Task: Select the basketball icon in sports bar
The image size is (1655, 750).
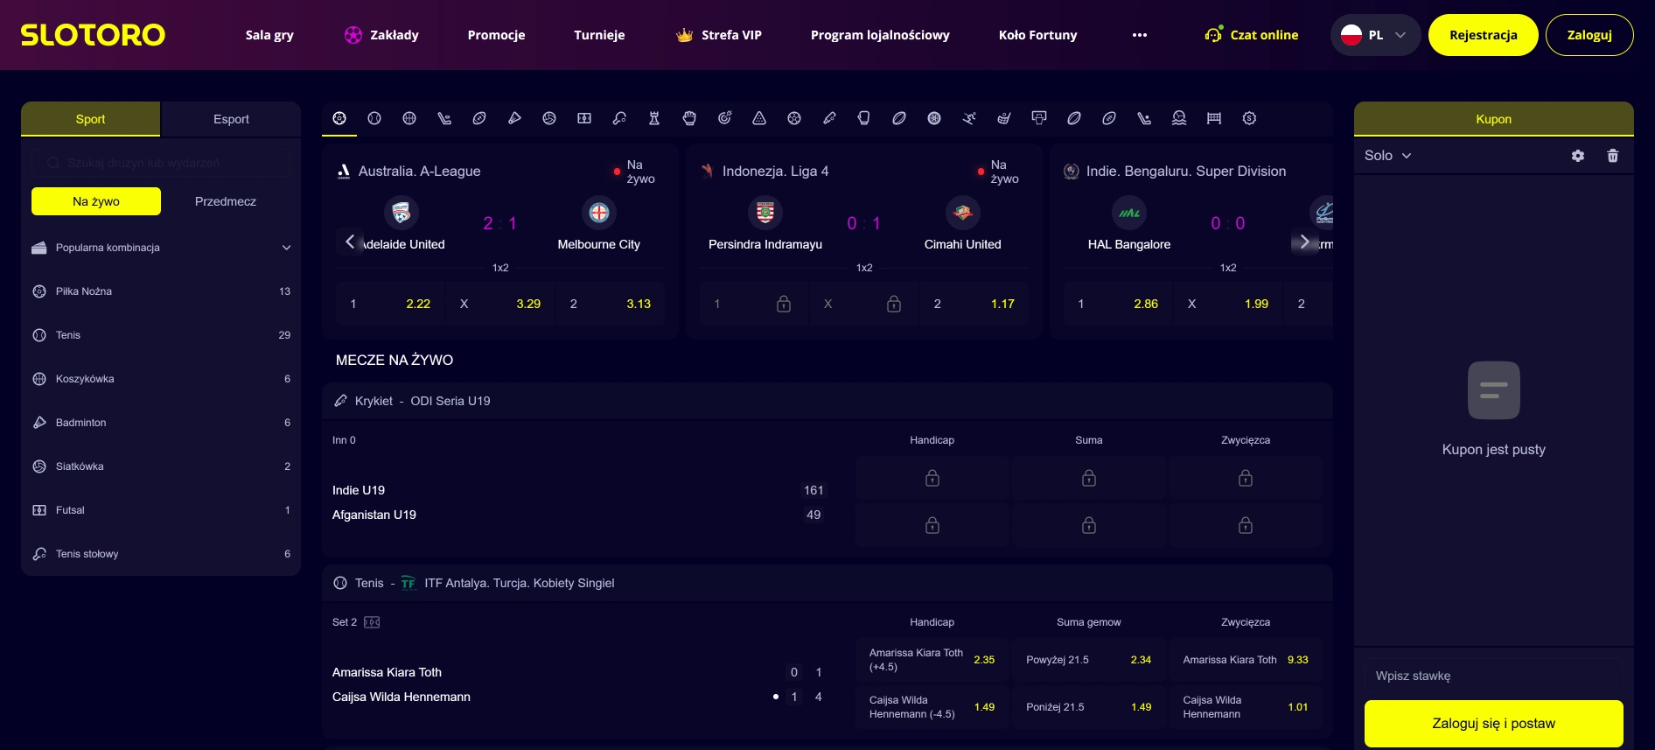Action: 409,118
